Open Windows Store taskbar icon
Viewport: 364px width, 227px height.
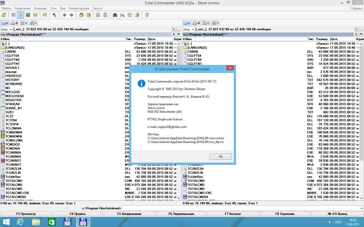click(x=52, y=222)
